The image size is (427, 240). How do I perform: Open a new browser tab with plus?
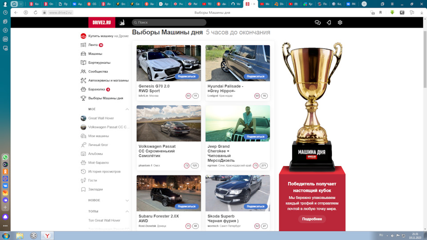[x=364, y=4]
